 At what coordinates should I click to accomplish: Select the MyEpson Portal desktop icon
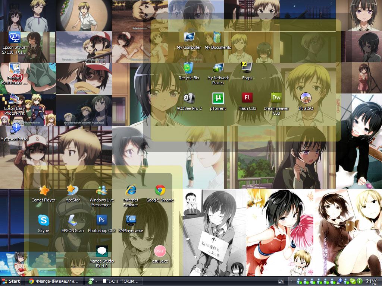coord(14,133)
